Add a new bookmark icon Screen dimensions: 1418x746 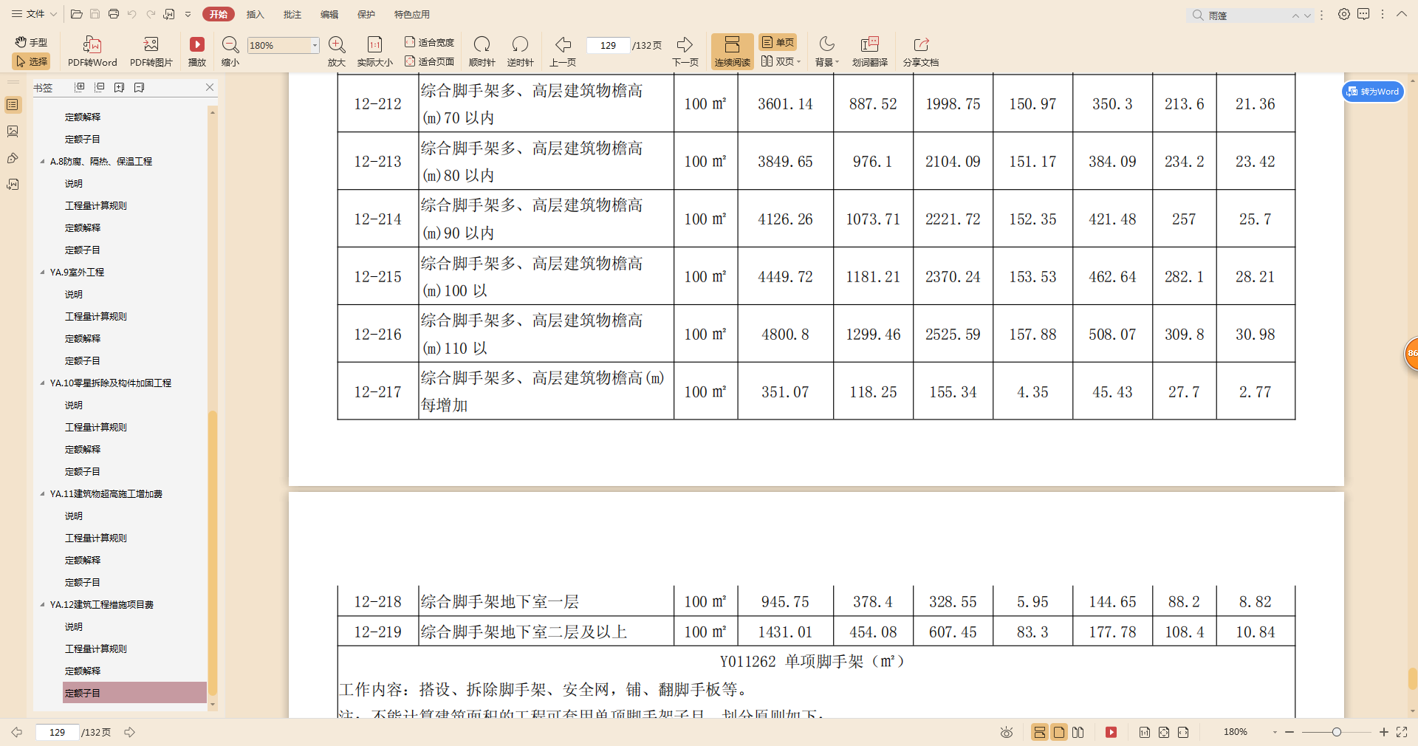point(120,87)
